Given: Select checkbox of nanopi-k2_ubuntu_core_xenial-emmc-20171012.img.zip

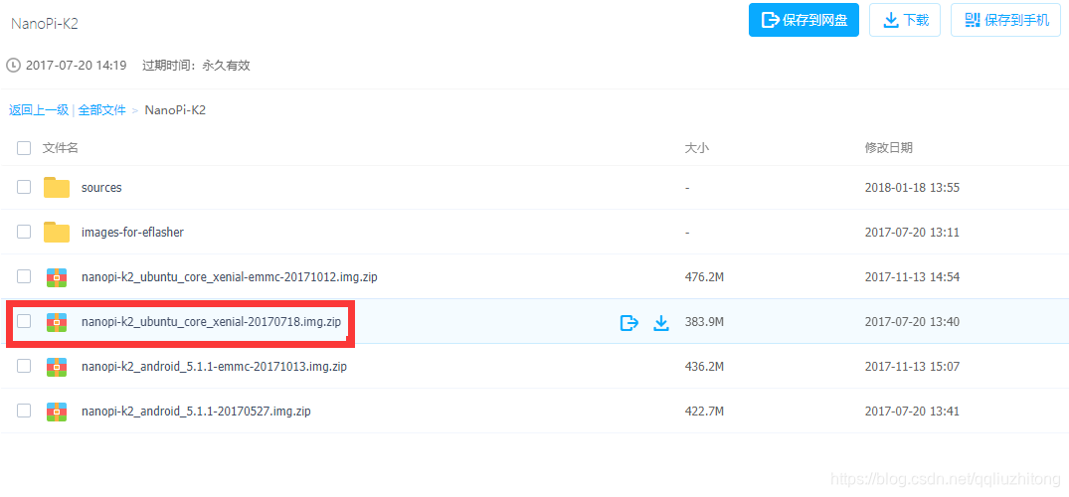Looking at the screenshot, I should (24, 276).
